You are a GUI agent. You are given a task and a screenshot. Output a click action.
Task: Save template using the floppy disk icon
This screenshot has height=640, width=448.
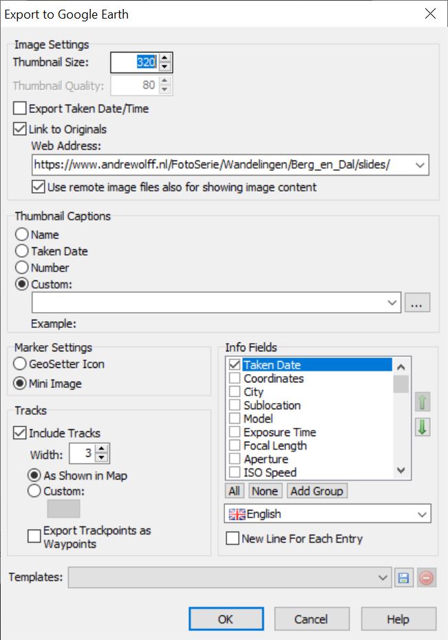[403, 578]
